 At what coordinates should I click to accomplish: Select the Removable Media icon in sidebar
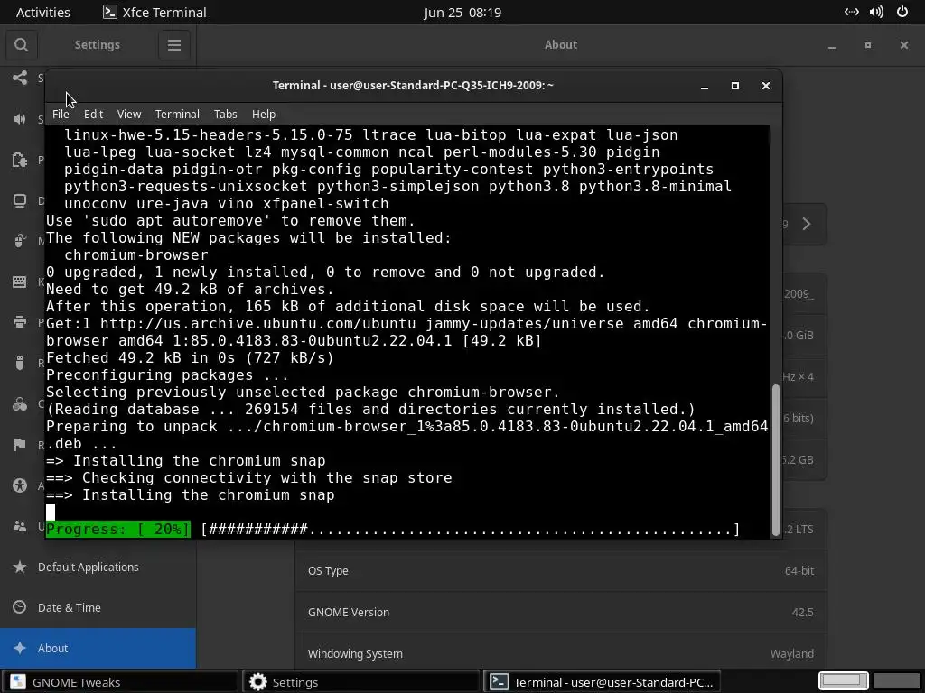pos(20,363)
